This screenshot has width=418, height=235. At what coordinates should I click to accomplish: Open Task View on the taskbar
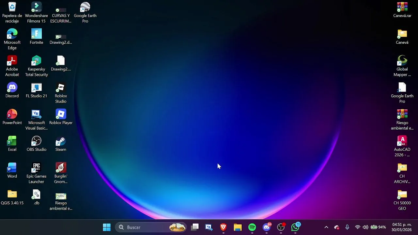coord(195,227)
